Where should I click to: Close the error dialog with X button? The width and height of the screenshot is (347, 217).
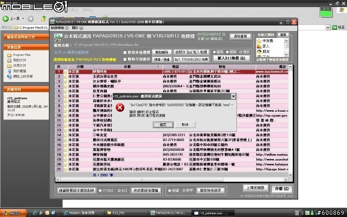click(233, 97)
